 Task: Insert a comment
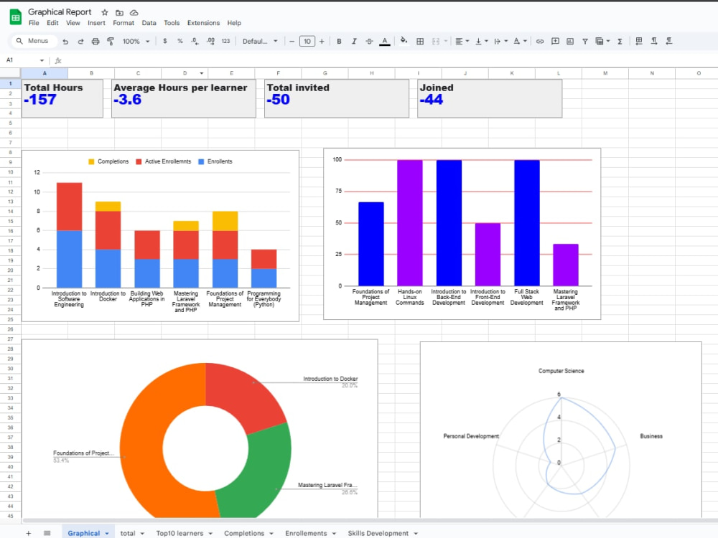[x=555, y=41]
